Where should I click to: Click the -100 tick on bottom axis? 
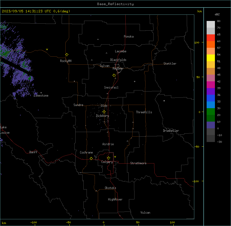click(33, 222)
